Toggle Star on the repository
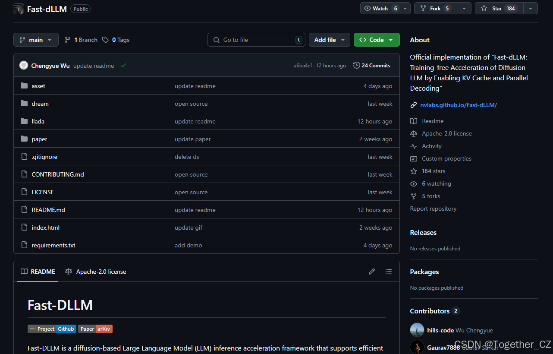 pos(499,9)
